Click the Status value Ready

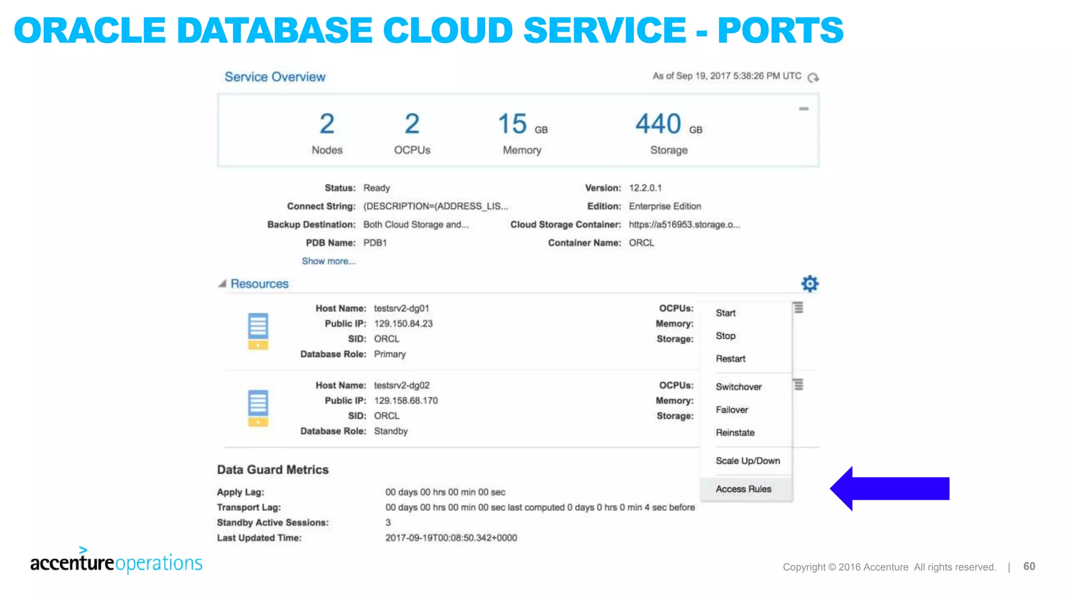(x=376, y=188)
